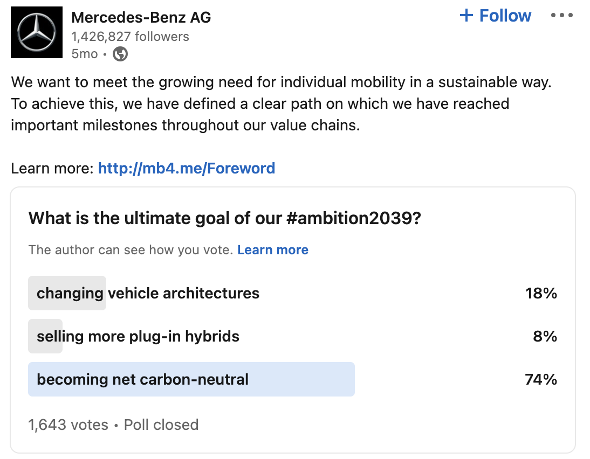Select the selling more plug-in hybrids option
Screen dimensions: 590x459
coord(138,337)
